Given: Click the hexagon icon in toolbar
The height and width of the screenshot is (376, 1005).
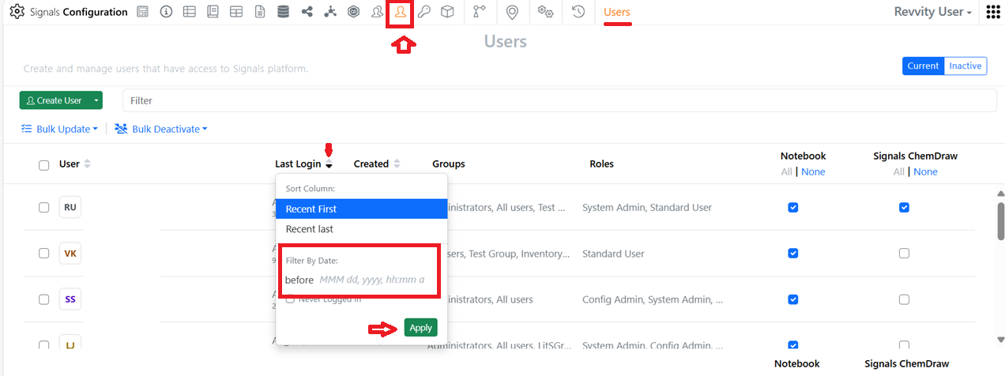Looking at the screenshot, I should click(354, 12).
